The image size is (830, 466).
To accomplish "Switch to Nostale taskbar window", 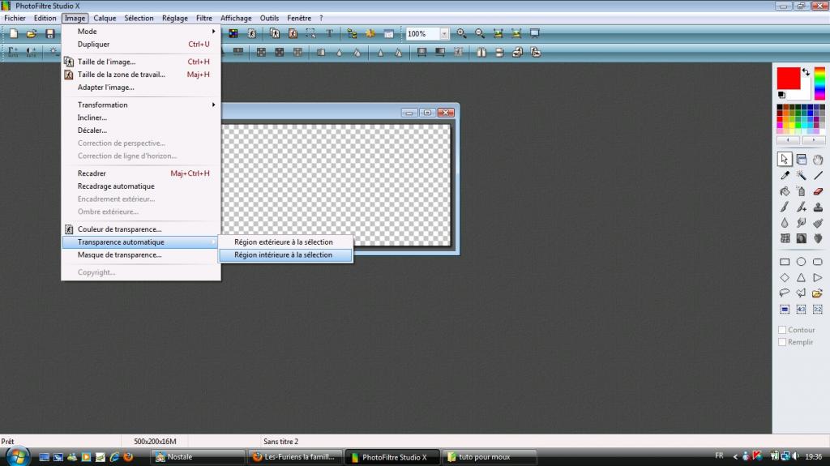I will pos(198,456).
